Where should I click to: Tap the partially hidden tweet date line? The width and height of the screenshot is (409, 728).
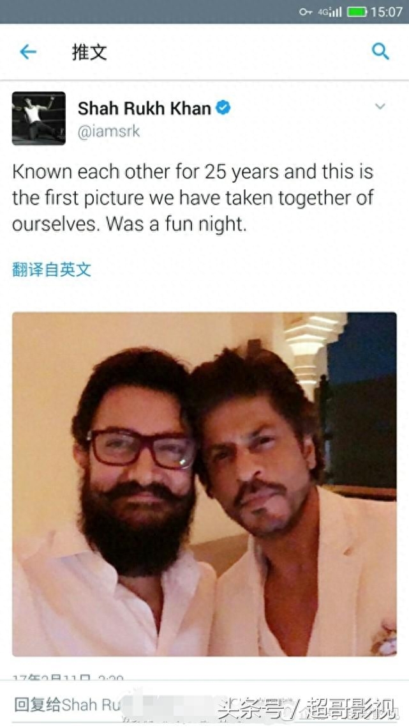(68, 678)
